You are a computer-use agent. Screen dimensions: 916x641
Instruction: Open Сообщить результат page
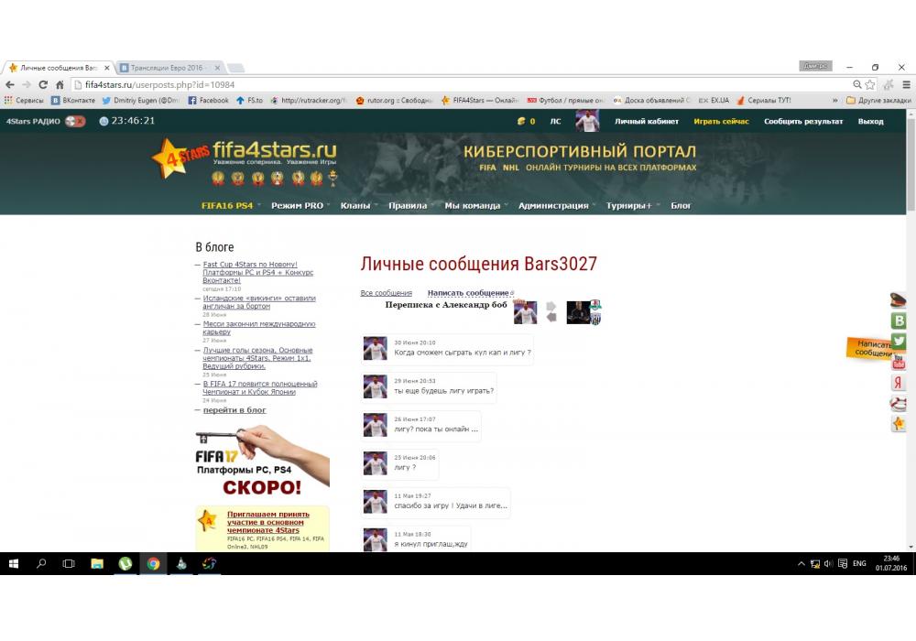803,122
